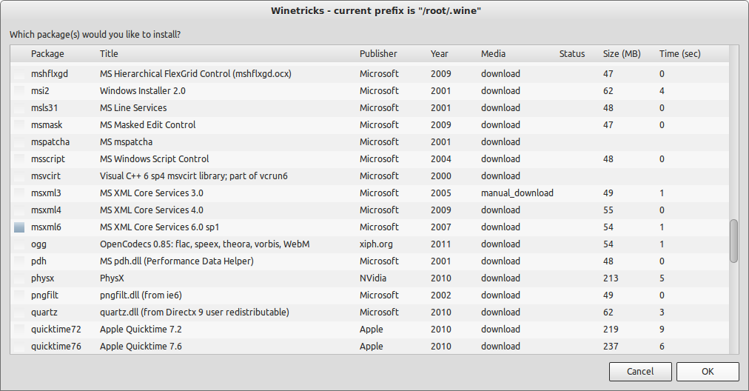Enable the quicktime76 package checkbox
749x391 pixels.
pos(19,347)
